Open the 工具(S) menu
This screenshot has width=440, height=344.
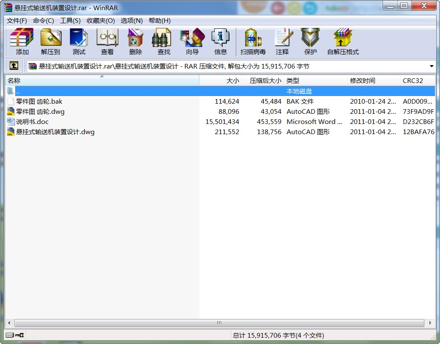(70, 20)
